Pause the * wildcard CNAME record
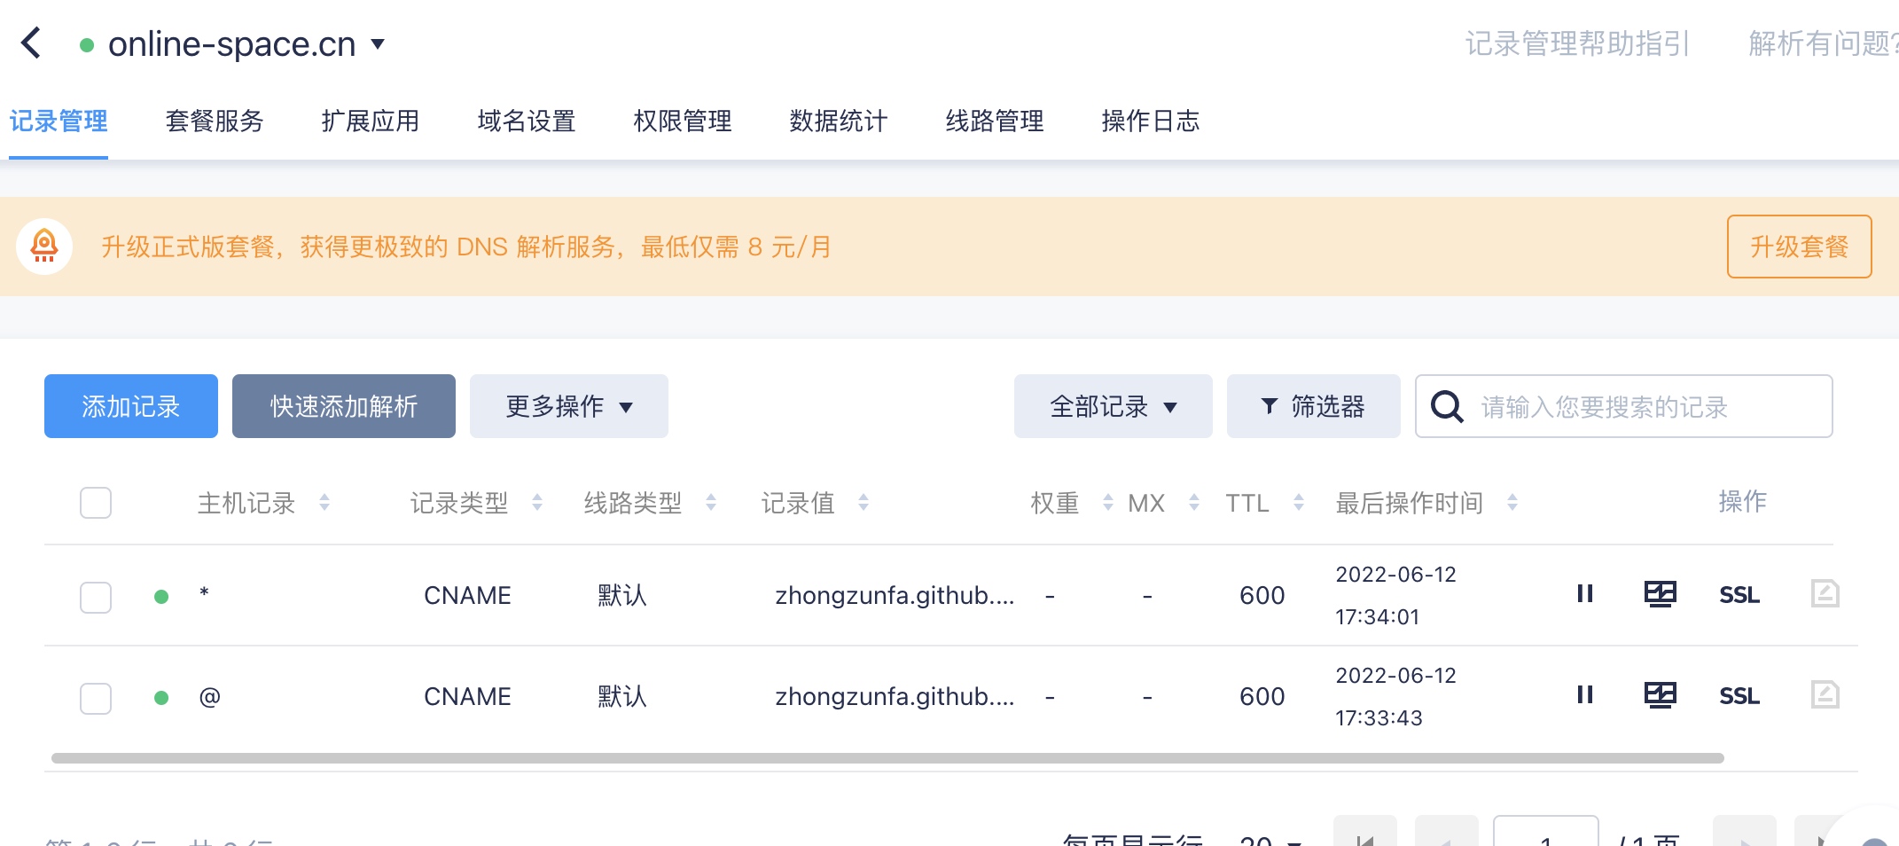The width and height of the screenshot is (1899, 846). coord(1584,594)
